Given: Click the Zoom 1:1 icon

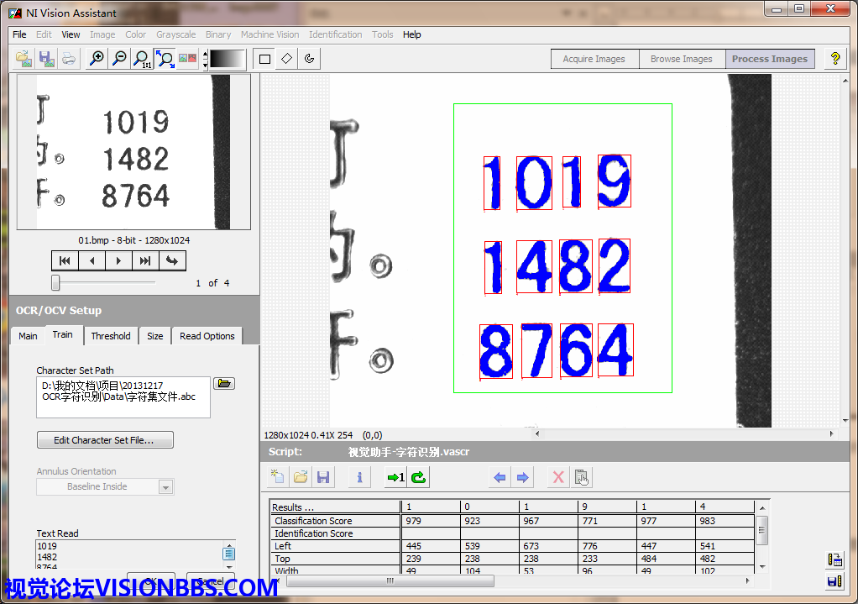Looking at the screenshot, I should [143, 59].
